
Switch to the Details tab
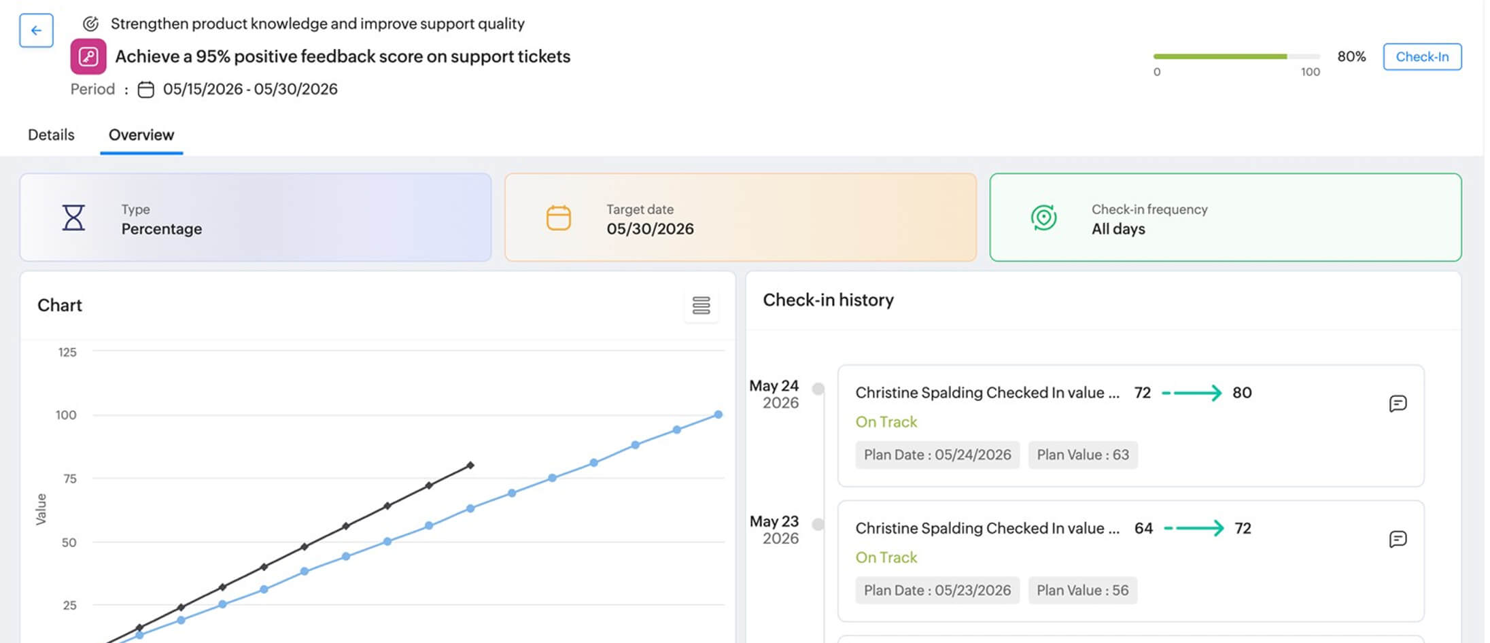pyautogui.click(x=51, y=135)
